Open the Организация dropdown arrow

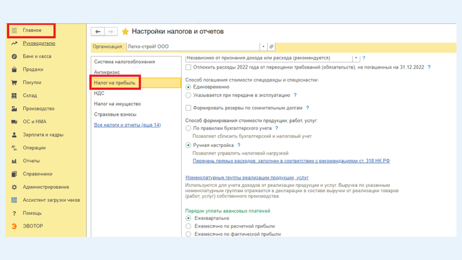click(x=263, y=47)
